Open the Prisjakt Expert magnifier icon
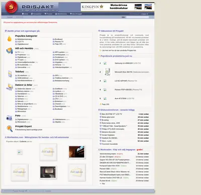 [x=10, y=128]
